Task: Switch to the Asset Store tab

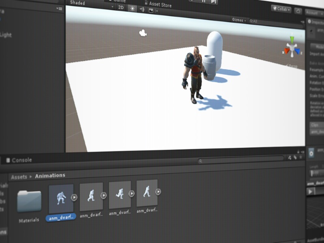Action: 160,4
